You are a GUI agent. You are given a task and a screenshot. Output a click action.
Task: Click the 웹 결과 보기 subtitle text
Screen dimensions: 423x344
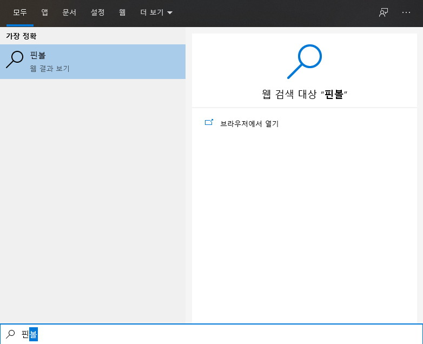50,69
